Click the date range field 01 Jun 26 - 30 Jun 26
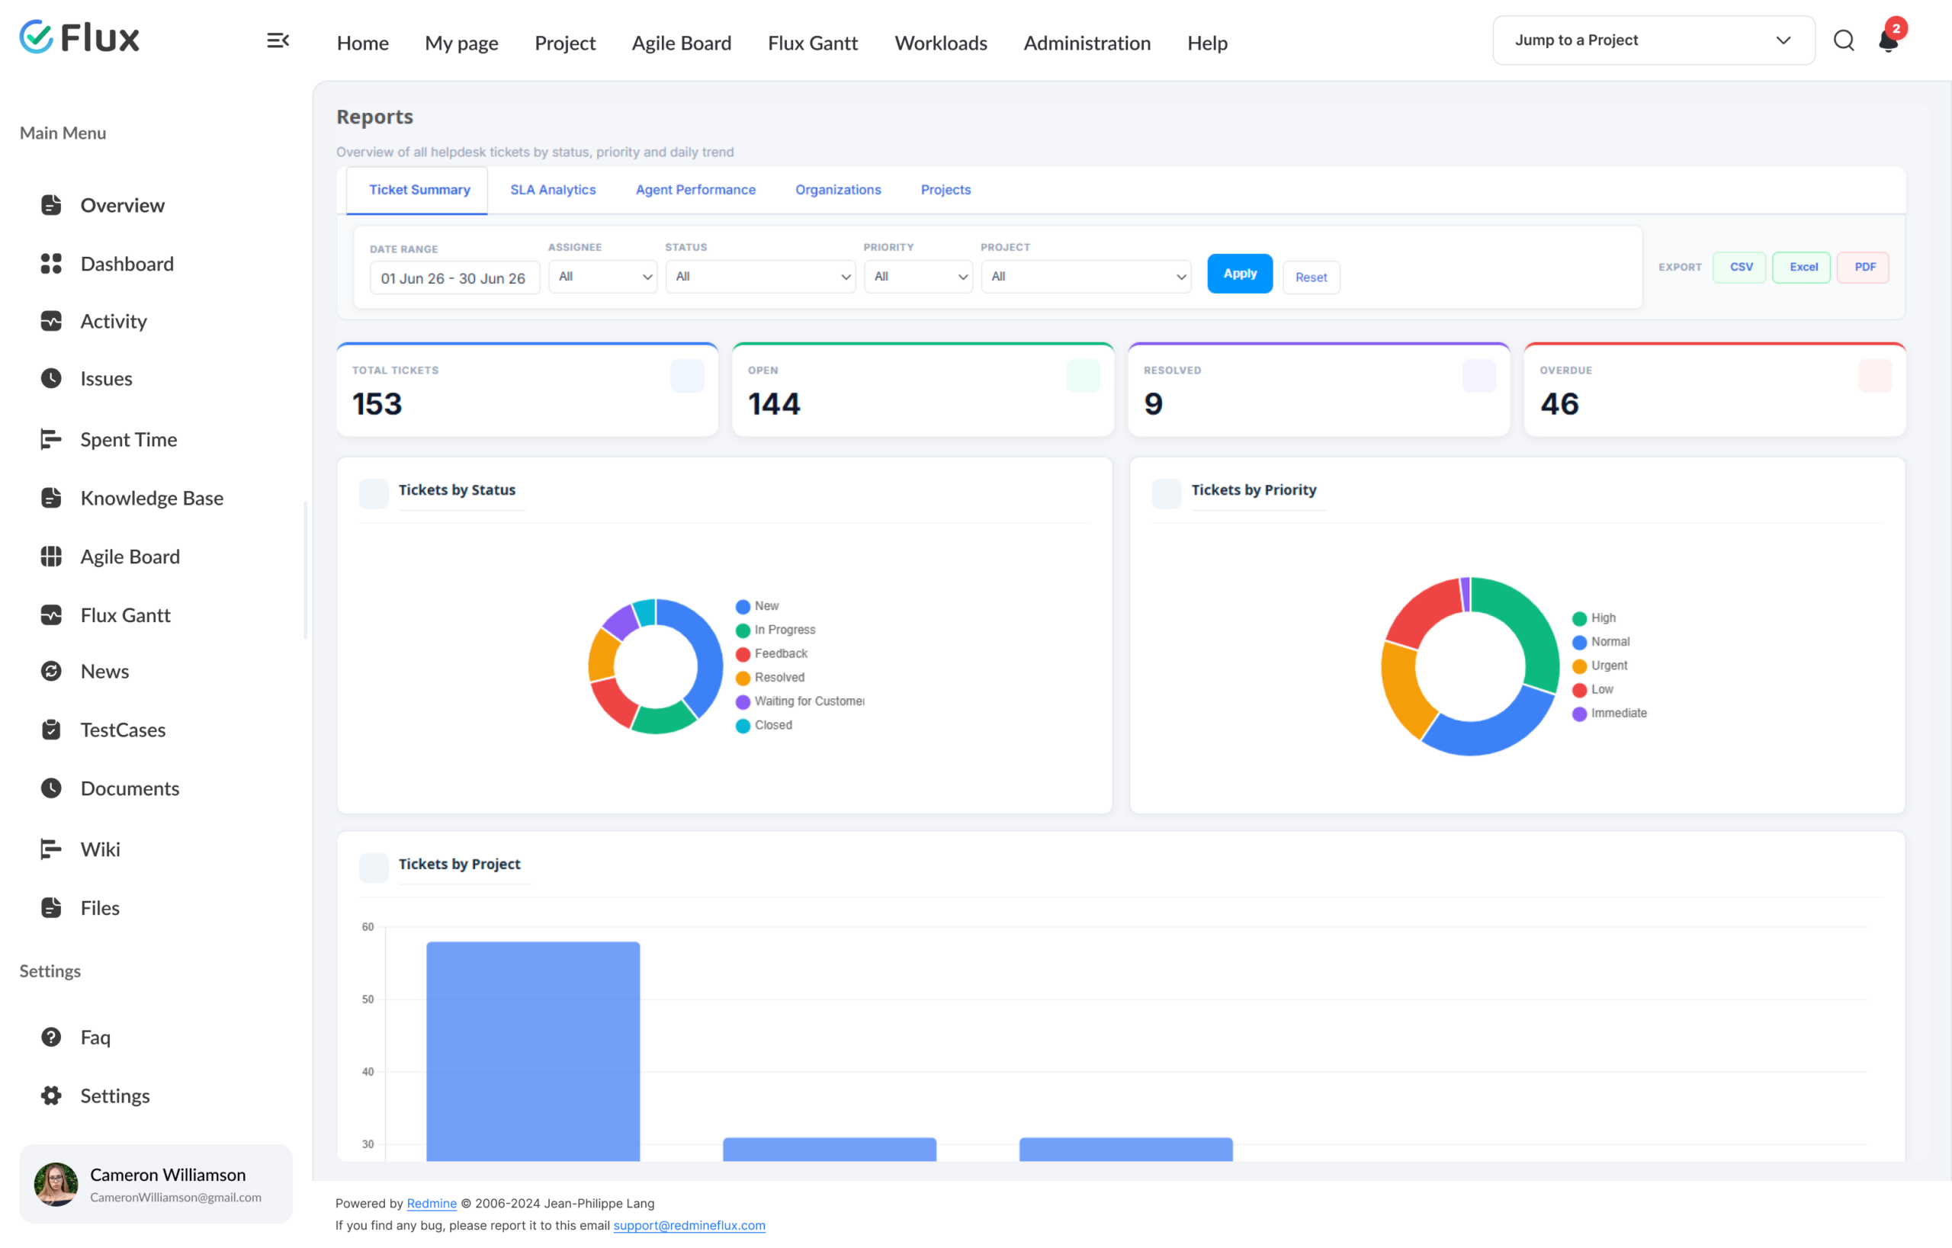Screen dimensions: 1952x1248 pyautogui.click(x=454, y=278)
